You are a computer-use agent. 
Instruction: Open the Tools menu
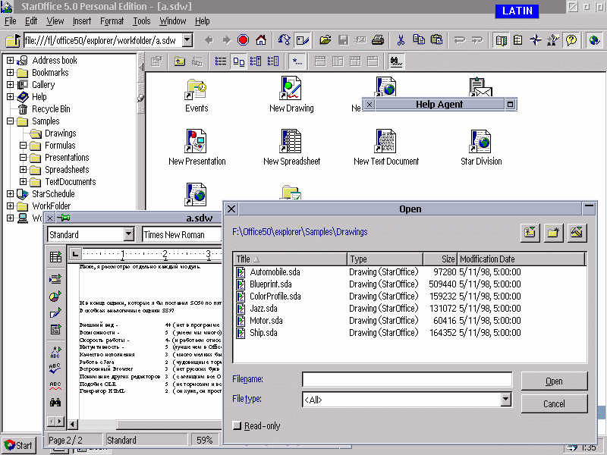[142, 21]
